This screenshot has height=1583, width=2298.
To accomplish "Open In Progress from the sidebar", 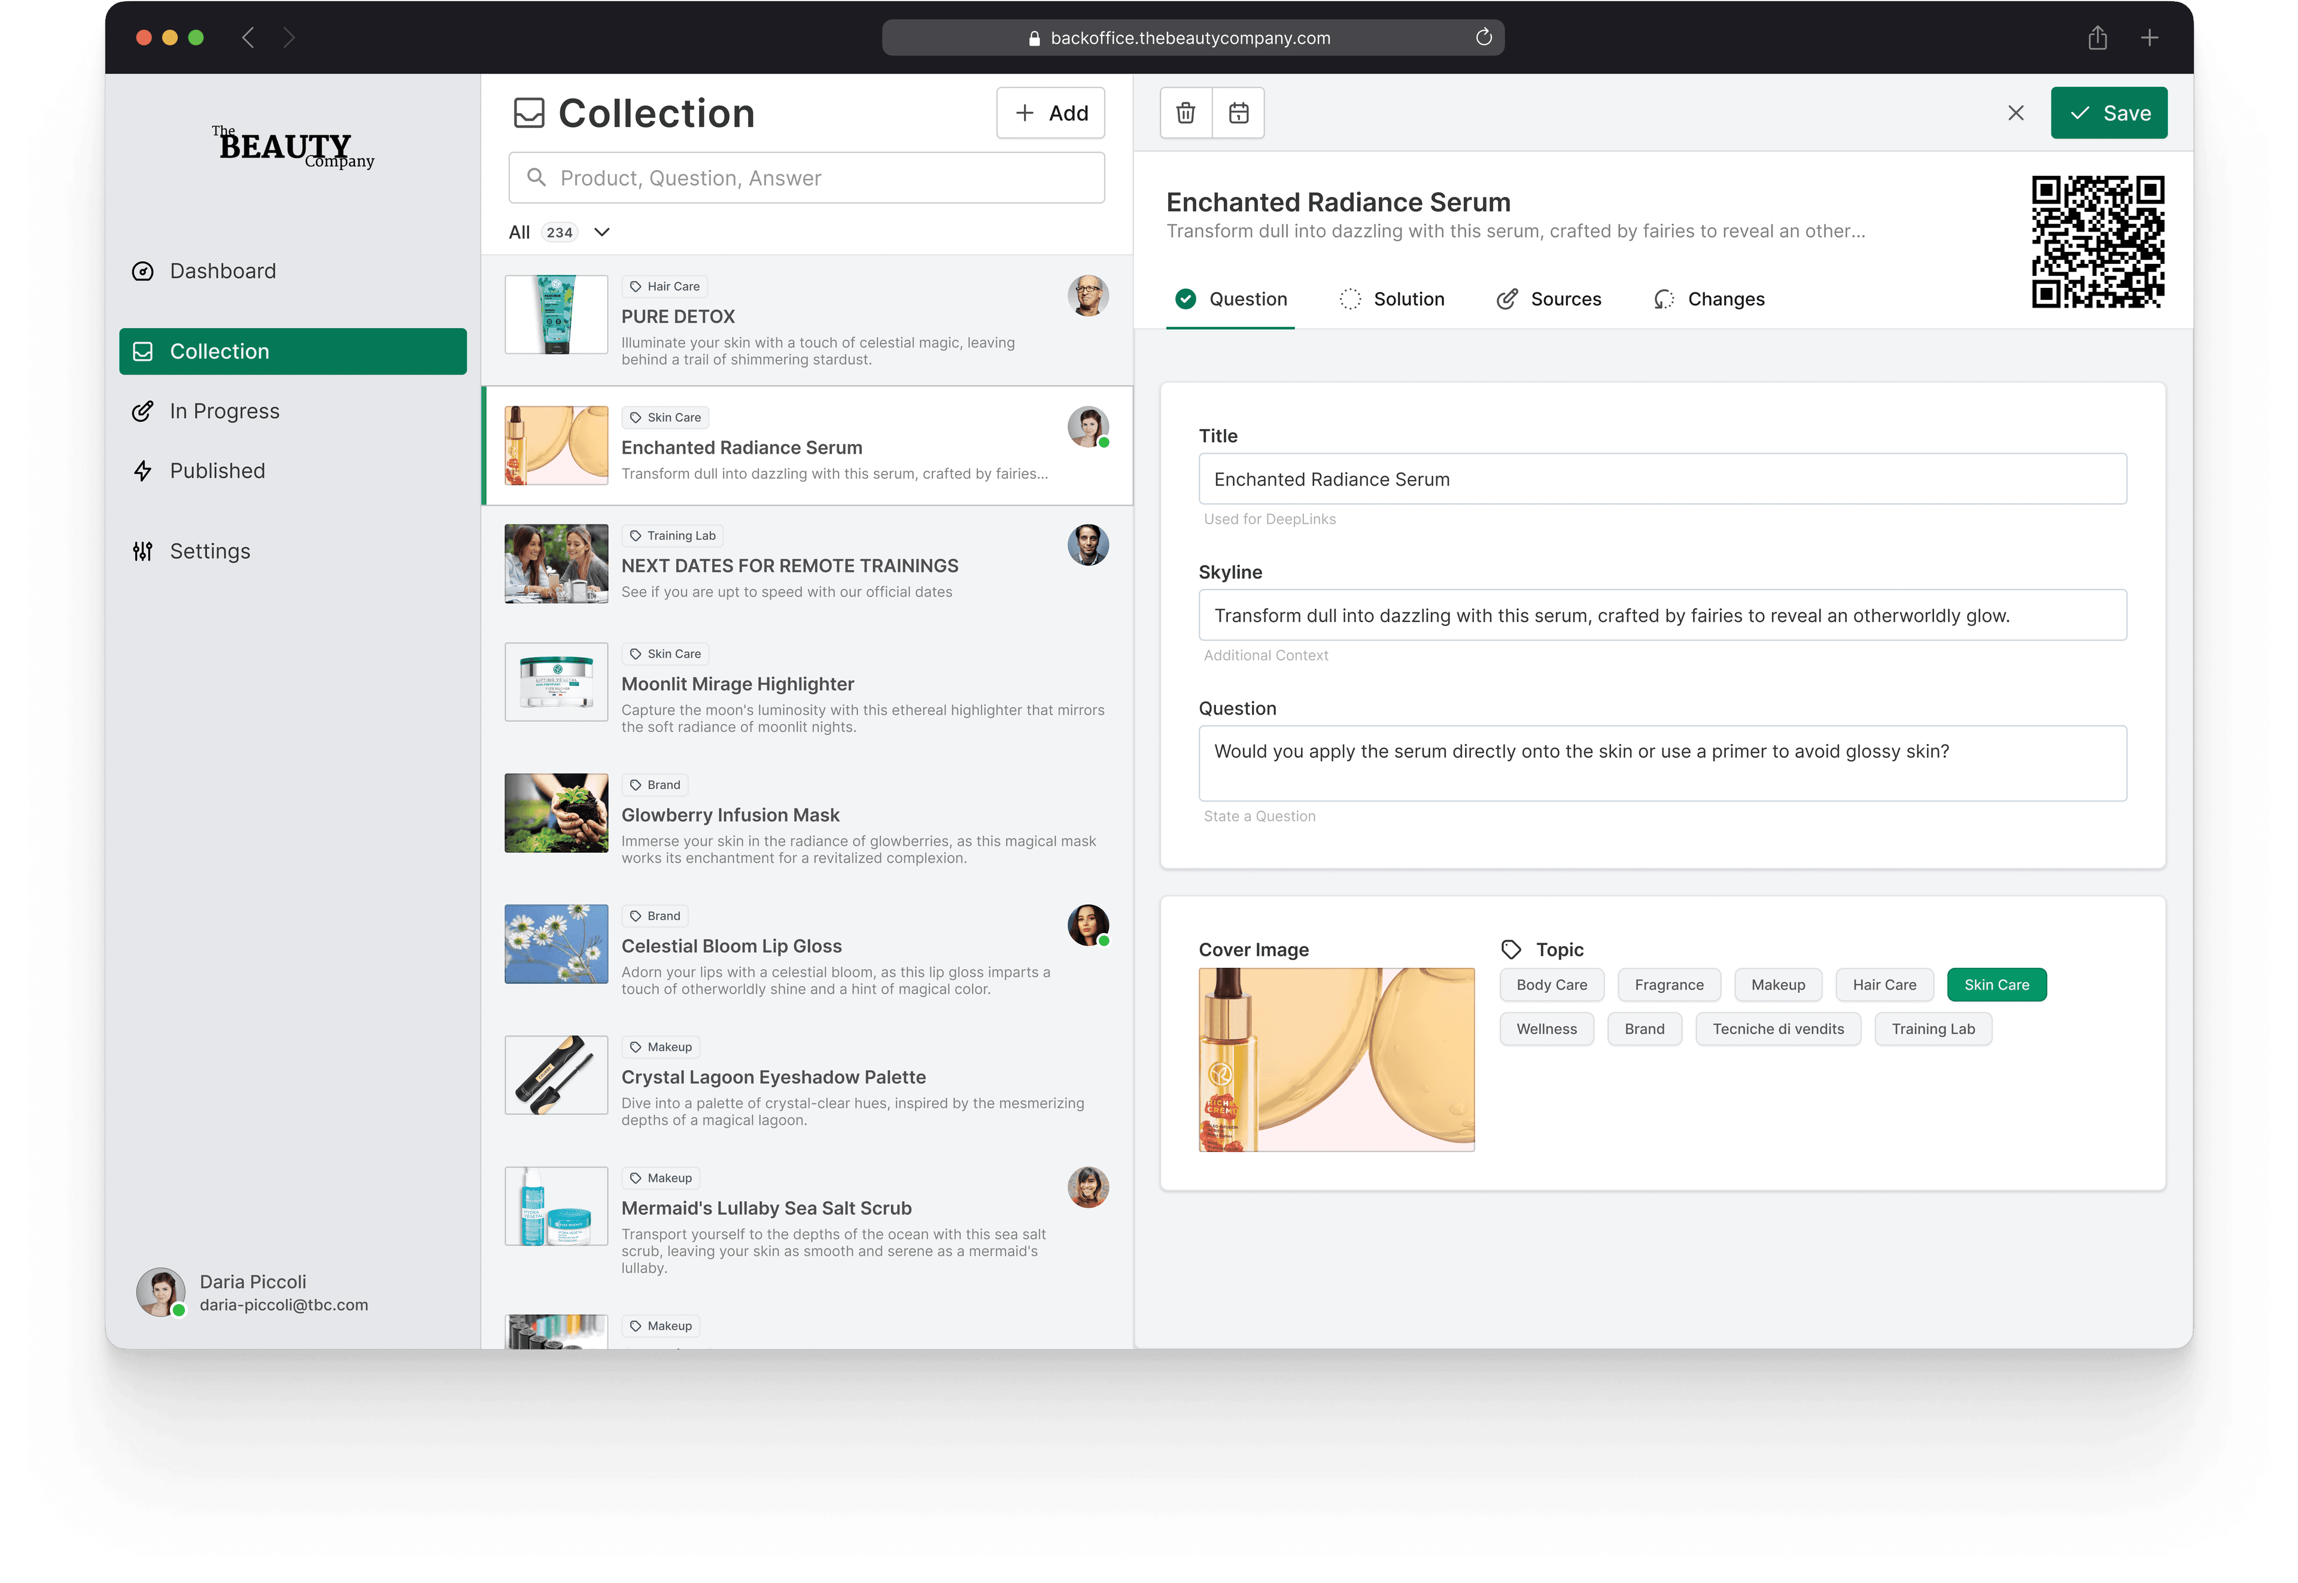I will coord(224,411).
